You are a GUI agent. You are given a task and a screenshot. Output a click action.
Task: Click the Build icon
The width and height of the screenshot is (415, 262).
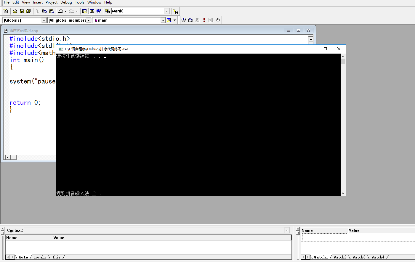pos(190,20)
